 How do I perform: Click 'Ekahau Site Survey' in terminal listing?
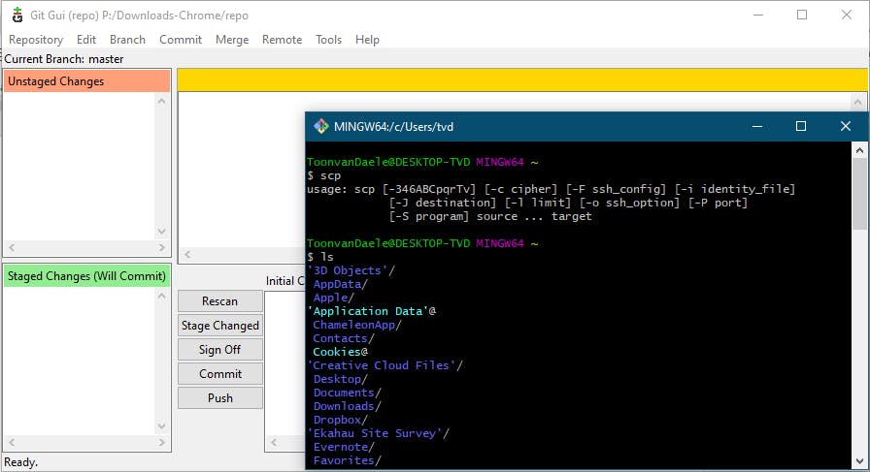(x=379, y=433)
